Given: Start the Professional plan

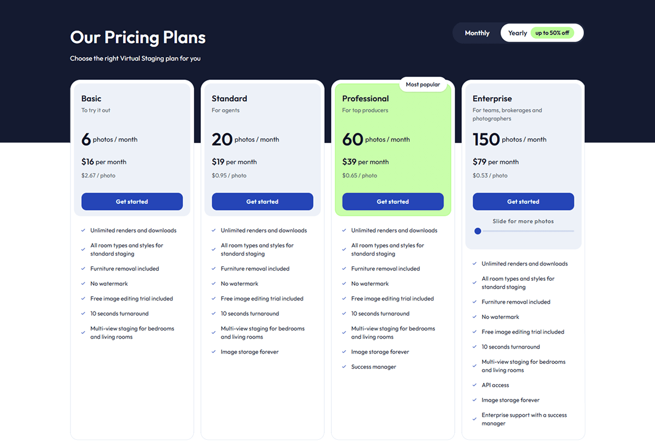Looking at the screenshot, I should (393, 202).
